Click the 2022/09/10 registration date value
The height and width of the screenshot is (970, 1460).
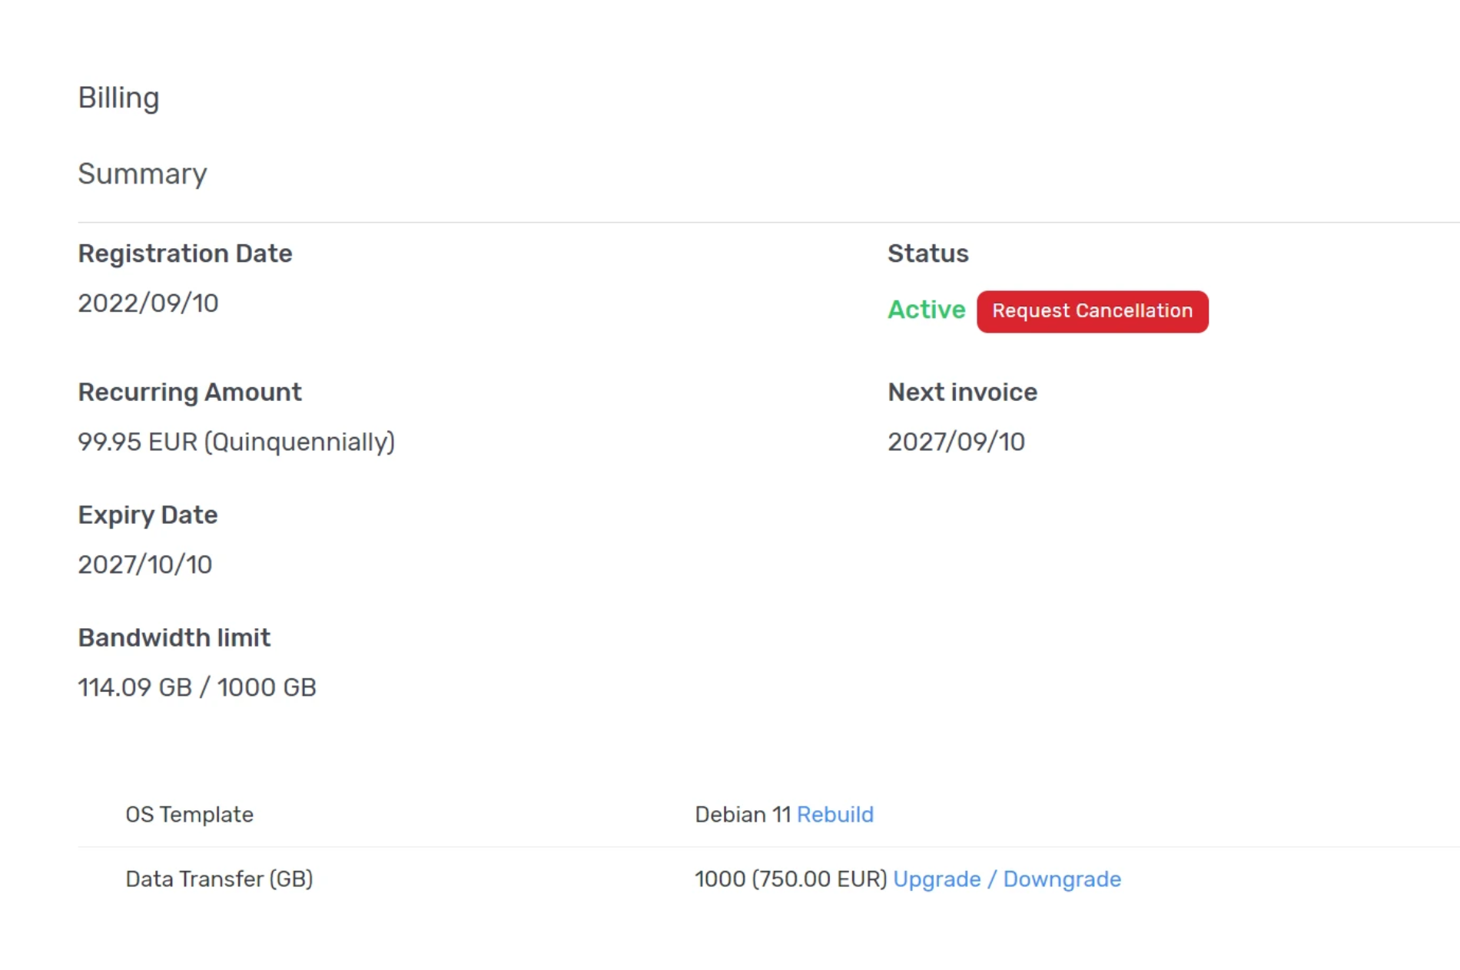(x=148, y=303)
